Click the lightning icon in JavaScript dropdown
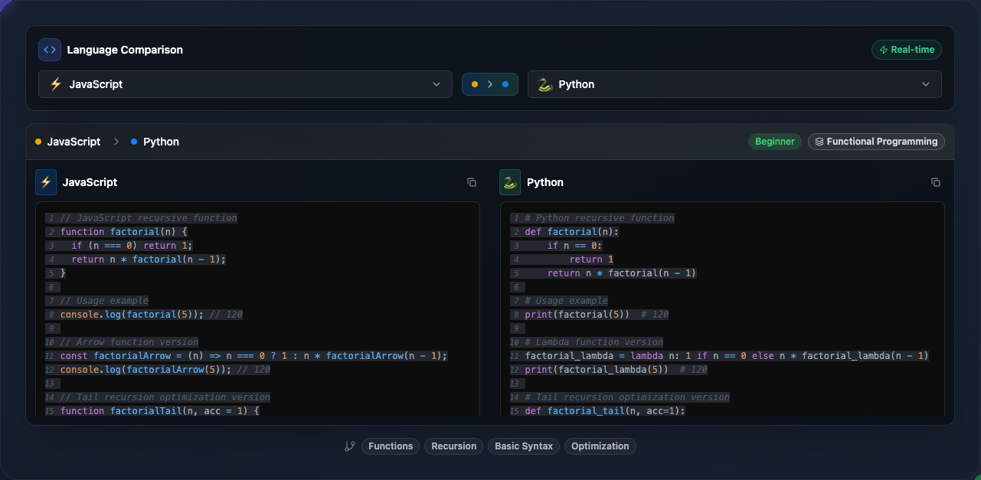The image size is (981, 480). pyautogui.click(x=55, y=84)
